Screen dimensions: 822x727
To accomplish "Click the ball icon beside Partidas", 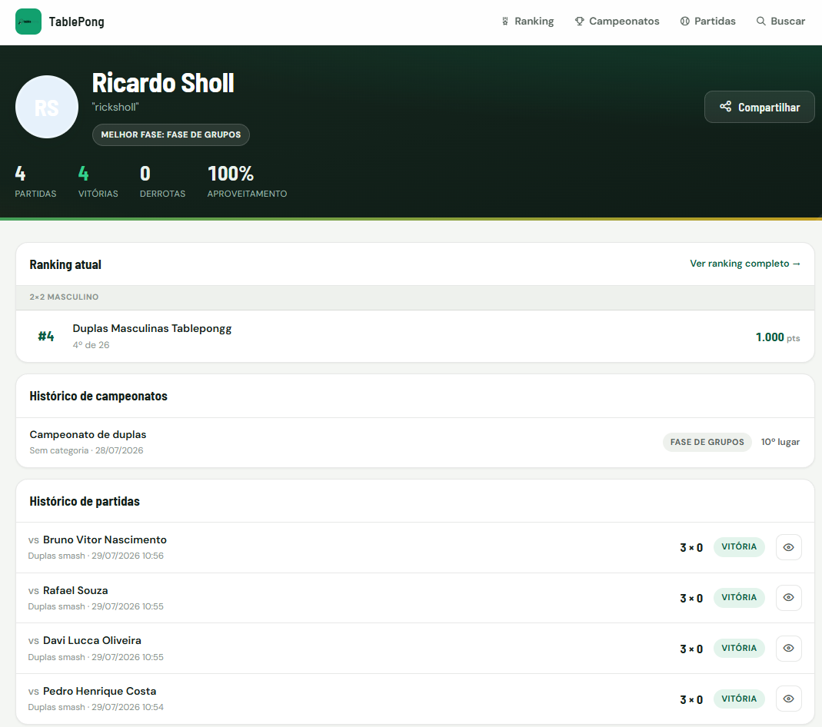I will pyautogui.click(x=684, y=22).
